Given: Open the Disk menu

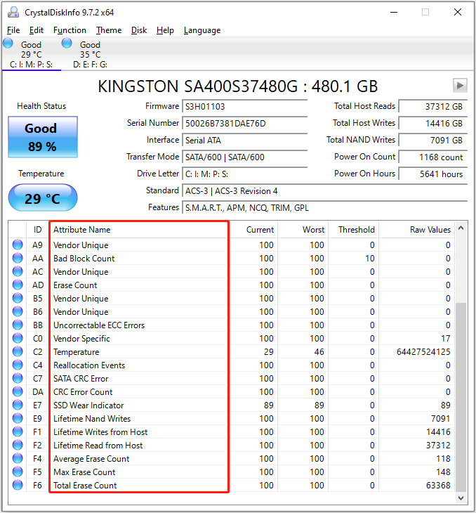Looking at the screenshot, I should click(139, 30).
